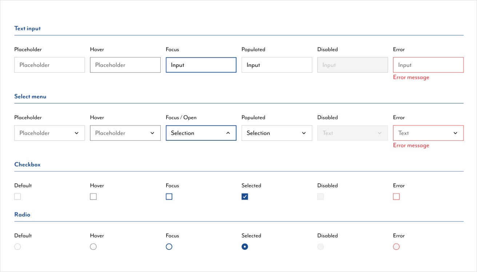Collapse the Focus/Open select showing Selection
The height and width of the screenshot is (272, 477).
[201, 133]
